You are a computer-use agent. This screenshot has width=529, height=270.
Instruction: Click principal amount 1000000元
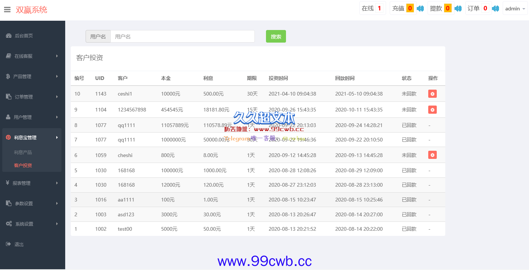173,140
